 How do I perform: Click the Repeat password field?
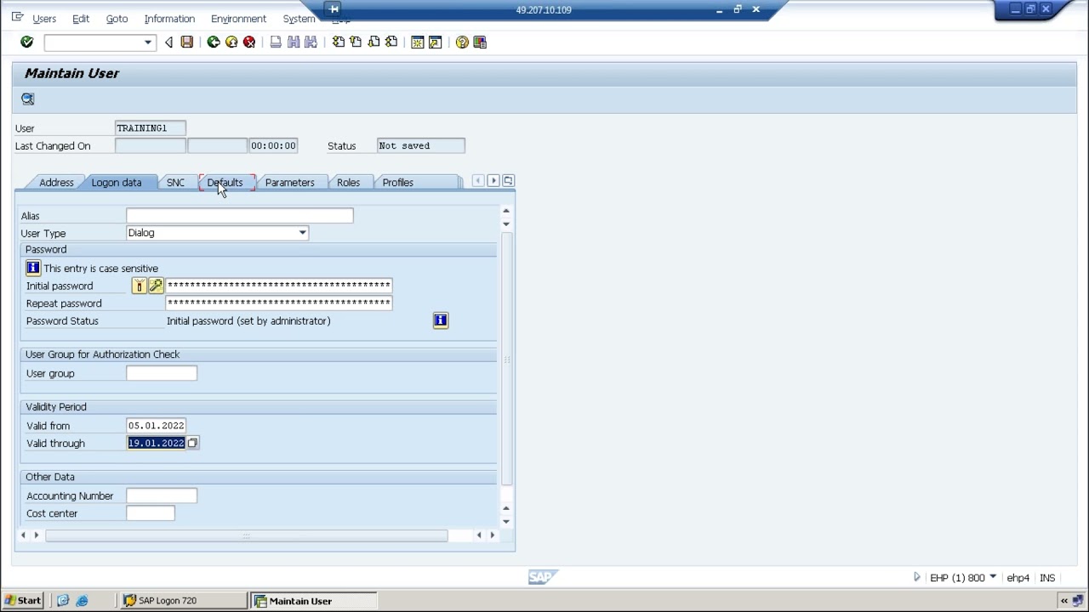[x=279, y=303]
